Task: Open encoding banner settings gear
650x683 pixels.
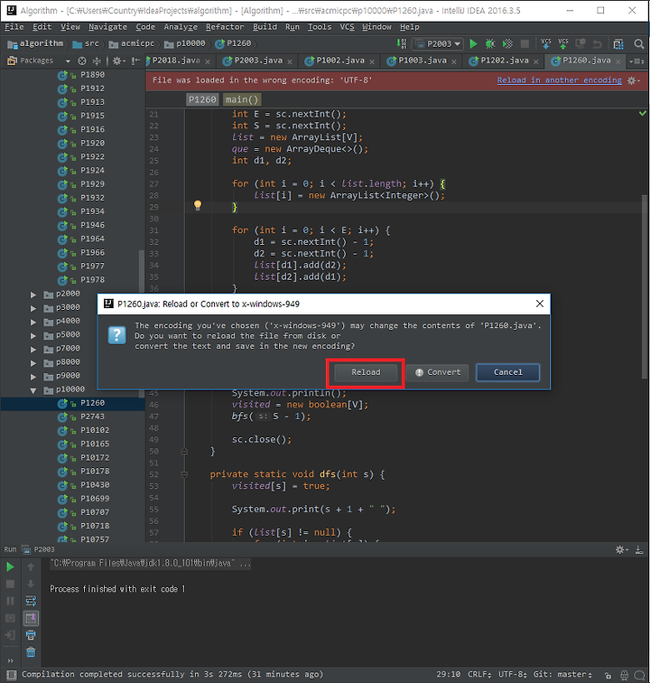Action: tap(633, 80)
